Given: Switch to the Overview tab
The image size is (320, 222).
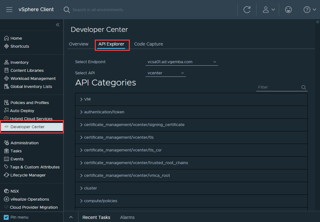Looking at the screenshot, I should (x=79, y=44).
